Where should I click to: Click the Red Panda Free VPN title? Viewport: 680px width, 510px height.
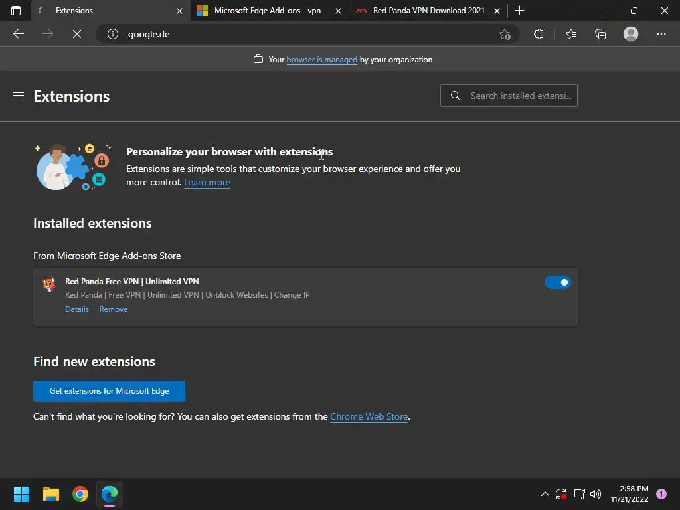pyautogui.click(x=132, y=282)
